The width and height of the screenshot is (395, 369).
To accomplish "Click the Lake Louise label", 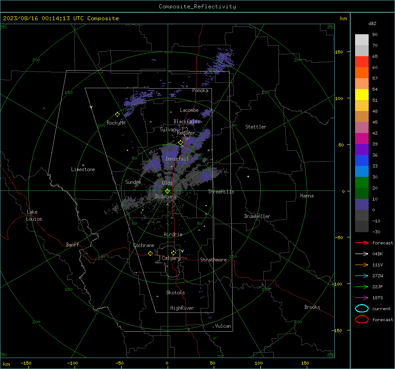I will pos(34,215).
